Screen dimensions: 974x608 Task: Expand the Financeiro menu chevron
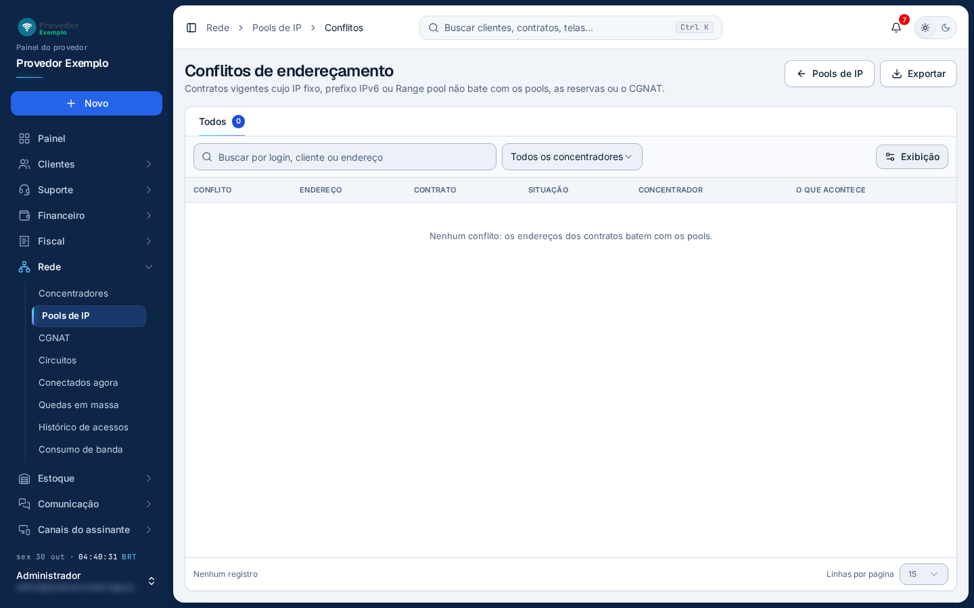pyautogui.click(x=149, y=216)
